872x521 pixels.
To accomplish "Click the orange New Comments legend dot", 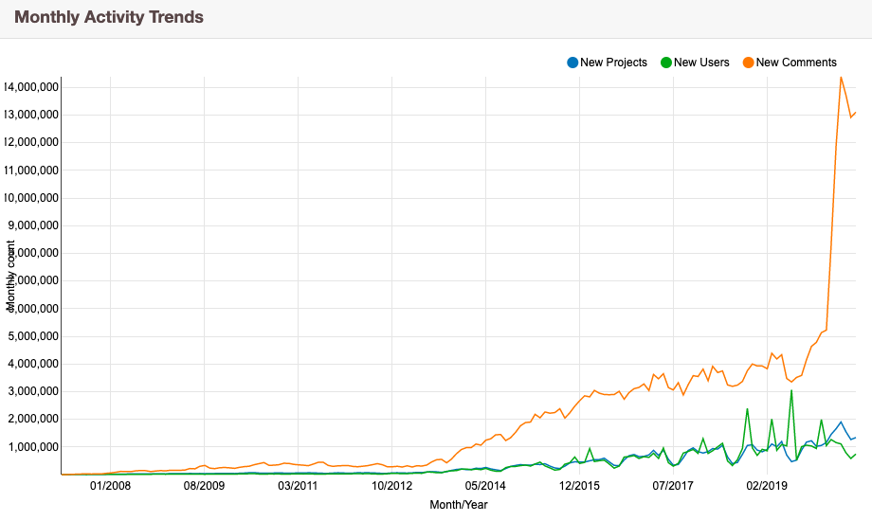I will (749, 63).
